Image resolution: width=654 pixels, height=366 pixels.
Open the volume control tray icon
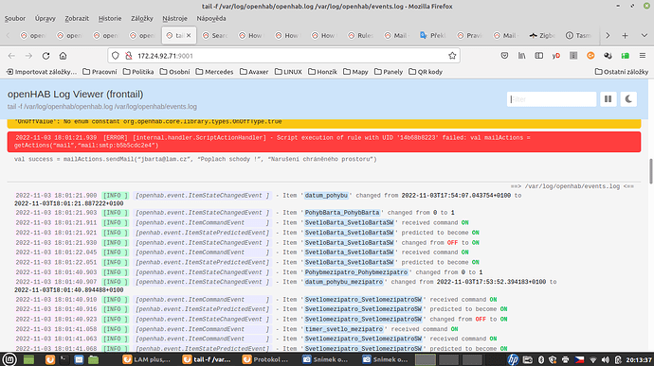point(606,359)
